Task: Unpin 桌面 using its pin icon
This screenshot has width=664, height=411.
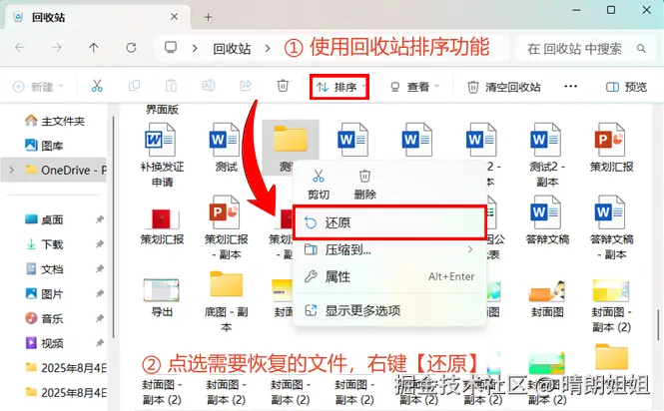Action: [x=100, y=219]
